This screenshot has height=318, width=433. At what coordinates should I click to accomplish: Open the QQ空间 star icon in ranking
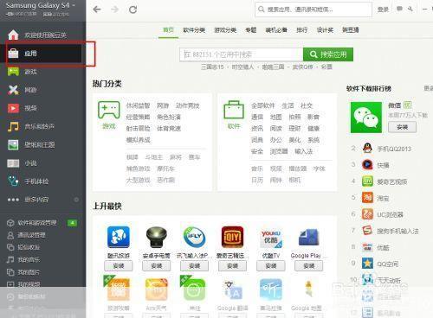pos(367,264)
